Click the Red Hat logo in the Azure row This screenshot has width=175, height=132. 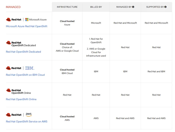coord(13,20)
